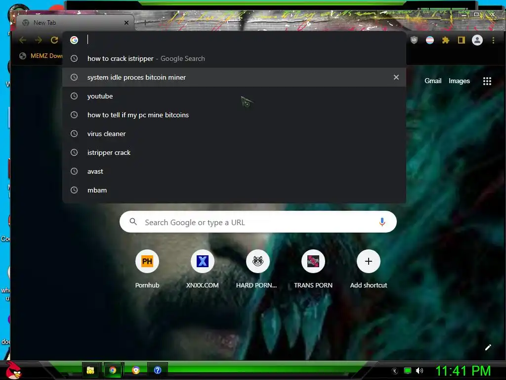Toggle the side panel icon

(462, 40)
